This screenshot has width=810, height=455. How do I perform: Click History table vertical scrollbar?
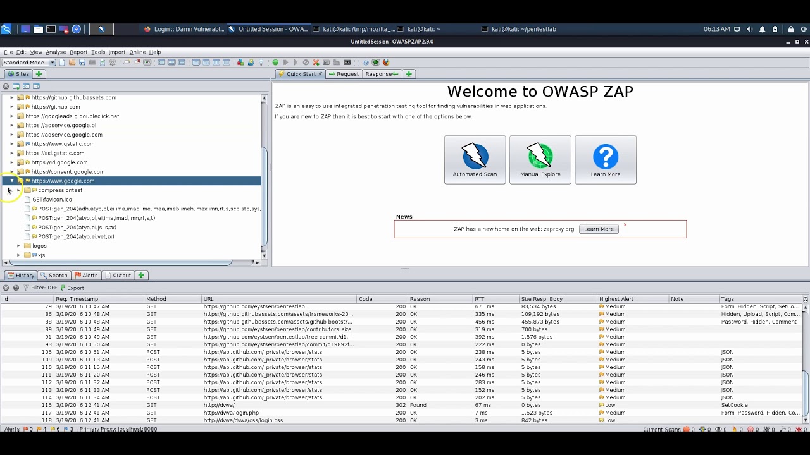(x=806, y=395)
